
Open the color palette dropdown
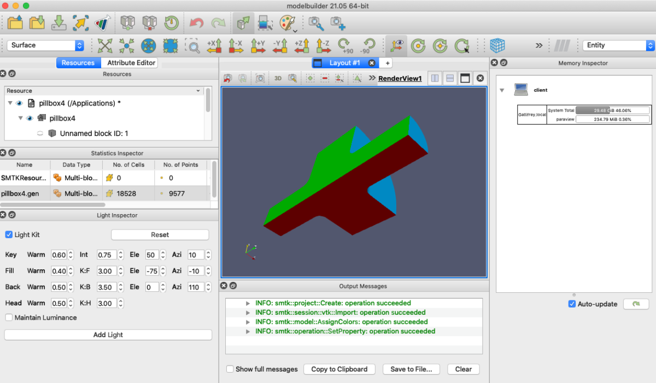point(288,23)
